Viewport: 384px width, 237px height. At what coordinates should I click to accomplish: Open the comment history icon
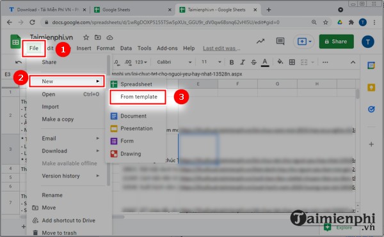[280, 41]
